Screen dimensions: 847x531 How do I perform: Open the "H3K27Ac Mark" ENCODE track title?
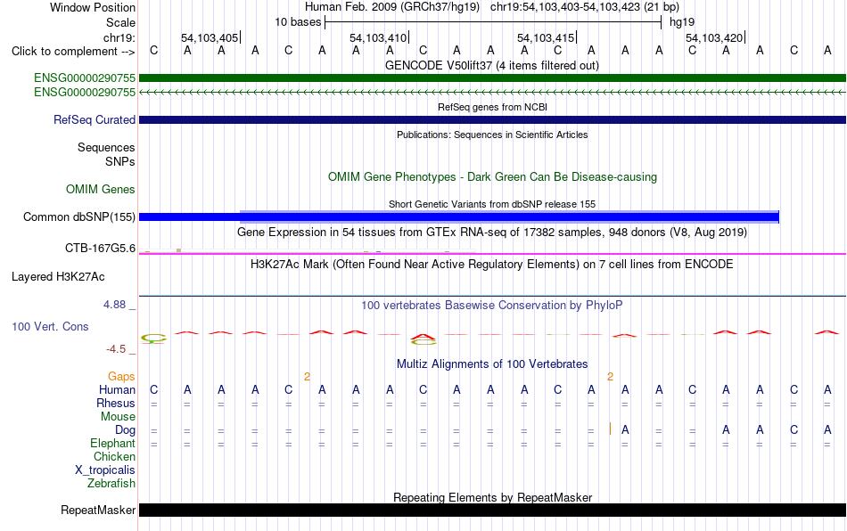click(492, 264)
